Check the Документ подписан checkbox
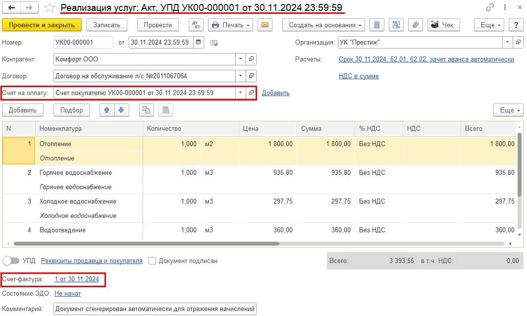This screenshot has height=316, width=527. coord(152,261)
